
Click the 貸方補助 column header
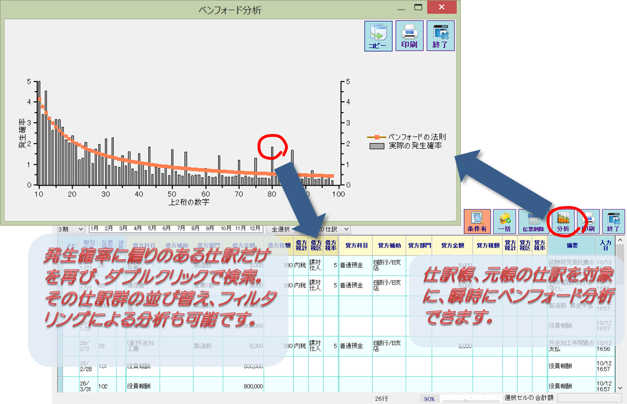pyautogui.click(x=389, y=245)
